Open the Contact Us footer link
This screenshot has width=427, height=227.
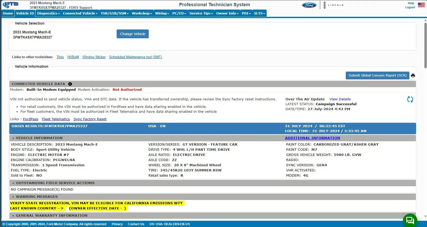[136, 224]
